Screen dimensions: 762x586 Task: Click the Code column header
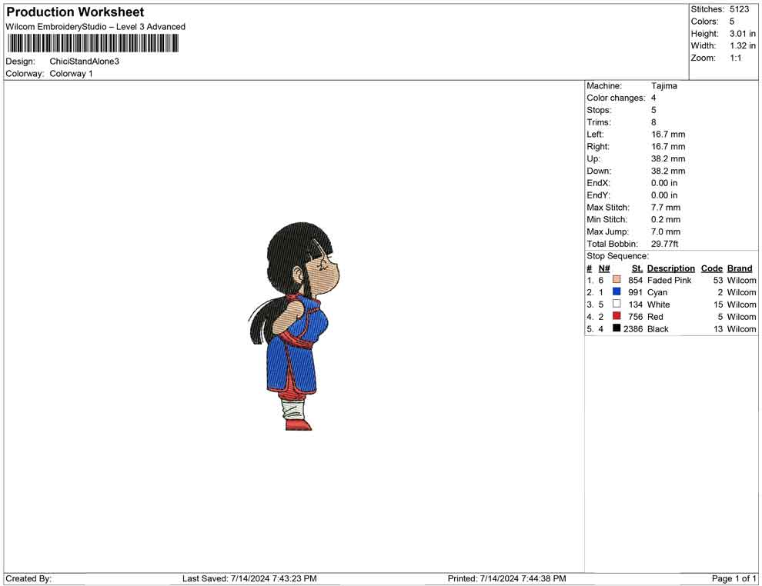coord(712,268)
